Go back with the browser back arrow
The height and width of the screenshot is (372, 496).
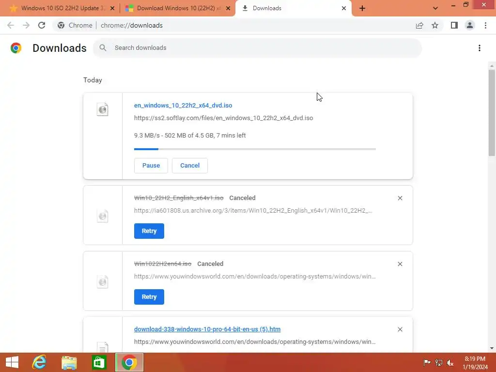pos(11,25)
